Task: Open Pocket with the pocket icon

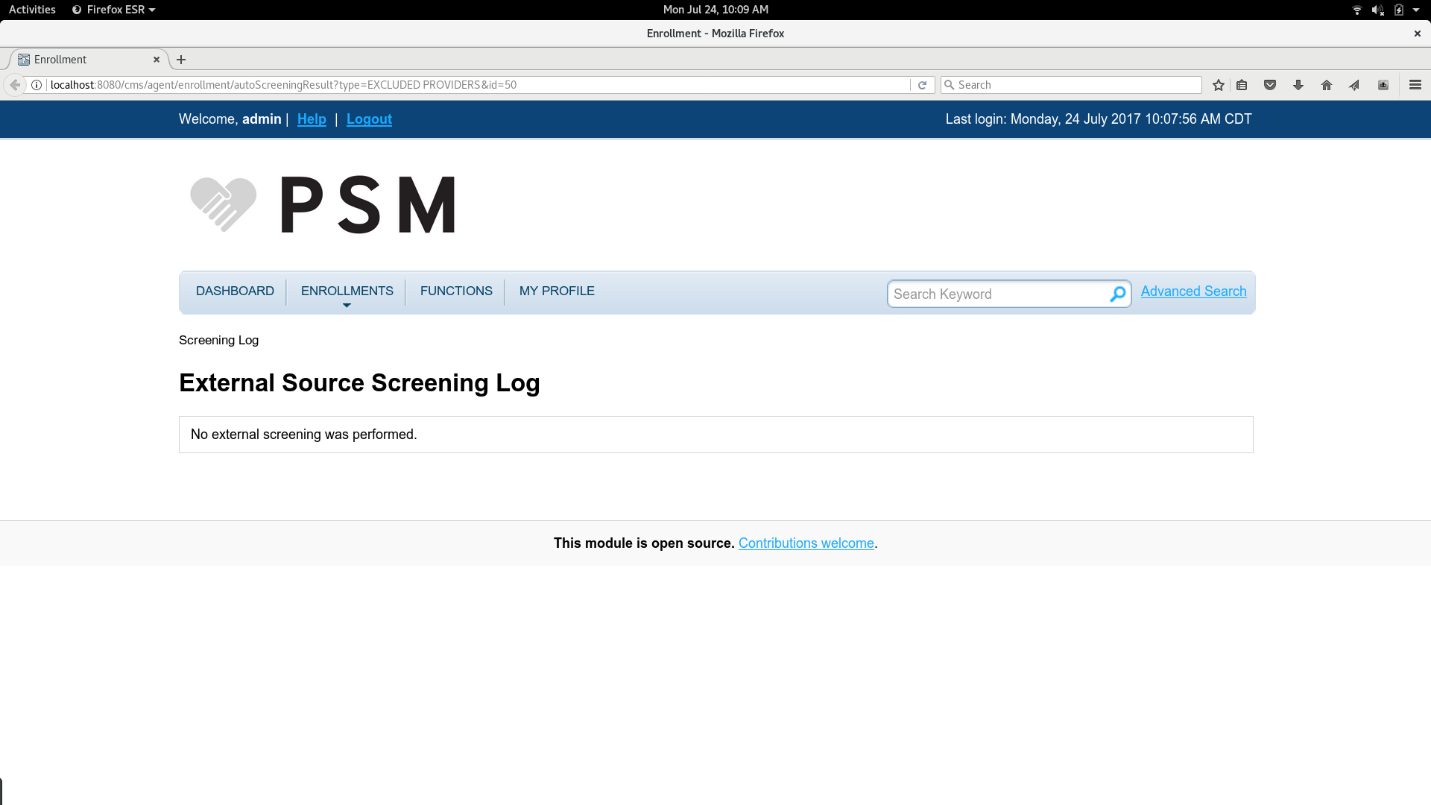Action: coord(1269,84)
